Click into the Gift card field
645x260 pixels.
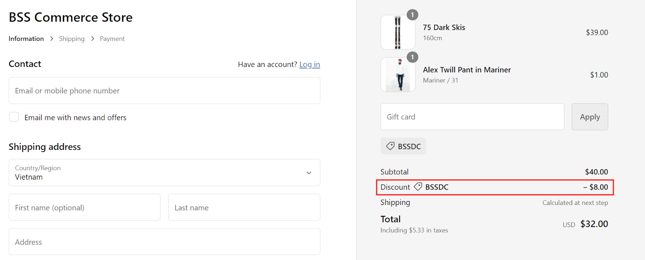[x=472, y=117]
